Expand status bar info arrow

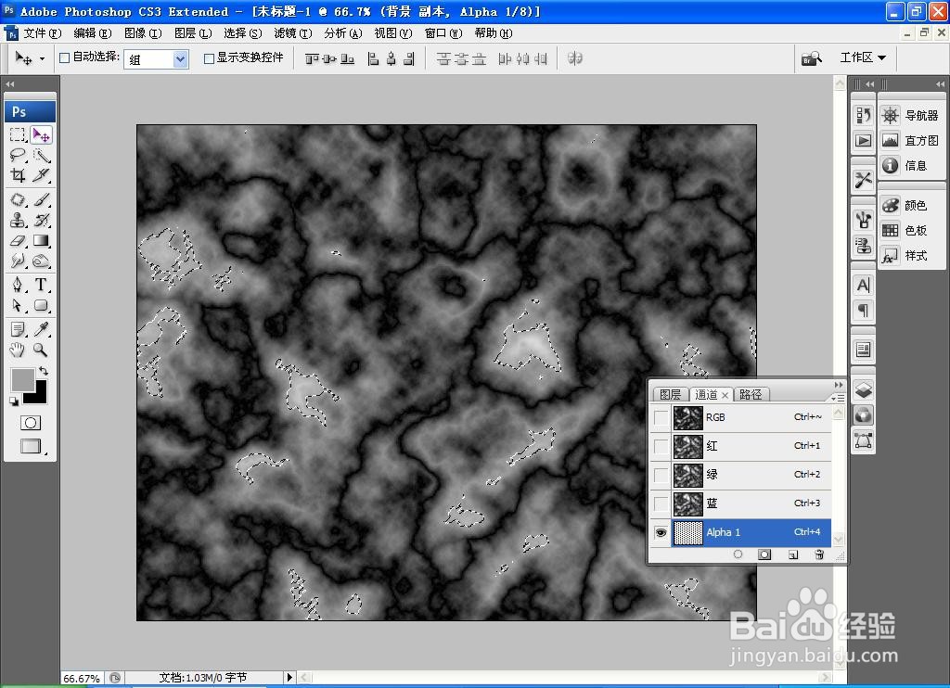[289, 677]
